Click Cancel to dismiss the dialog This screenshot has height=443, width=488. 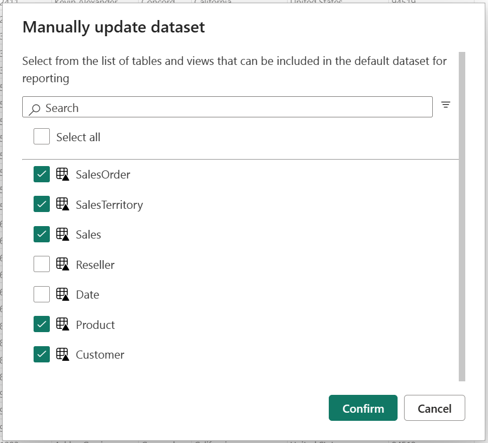click(x=434, y=408)
